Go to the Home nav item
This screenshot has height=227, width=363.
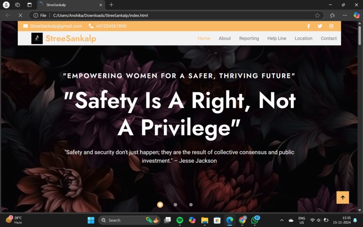204,38
